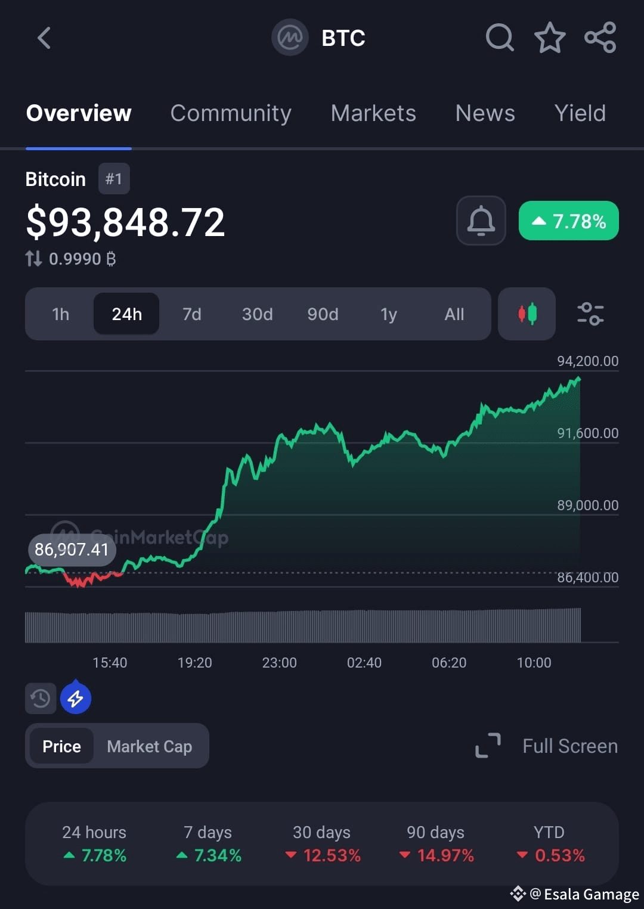644x909 pixels.
Task: Tap the 23:00 time axis label
Action: 279,662
